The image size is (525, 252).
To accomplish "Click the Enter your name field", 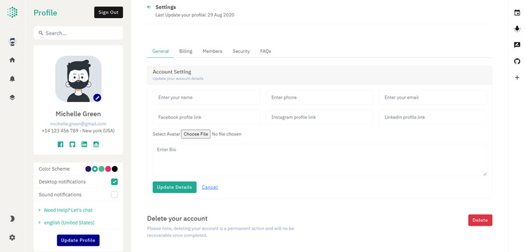I will click(207, 97).
